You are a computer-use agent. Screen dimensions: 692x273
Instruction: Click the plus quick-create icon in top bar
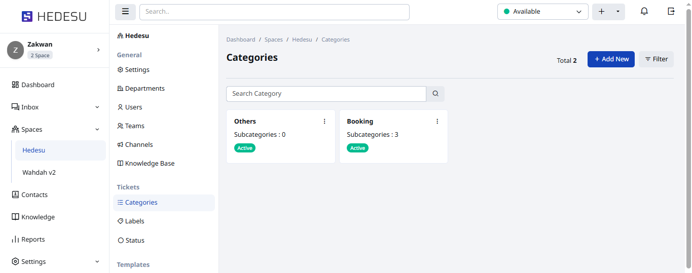602,12
